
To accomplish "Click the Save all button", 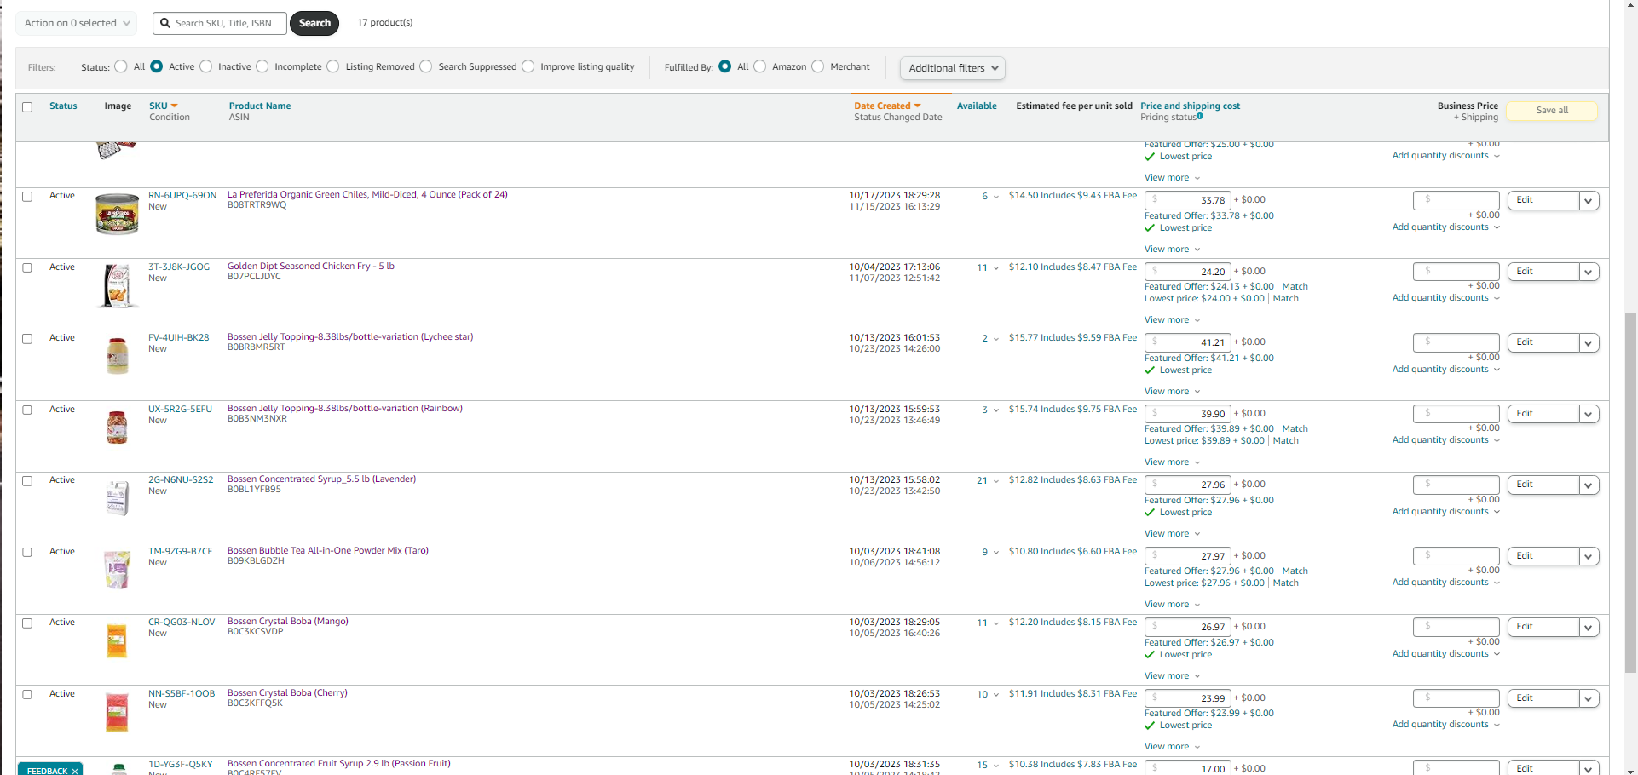I will pyautogui.click(x=1552, y=111).
